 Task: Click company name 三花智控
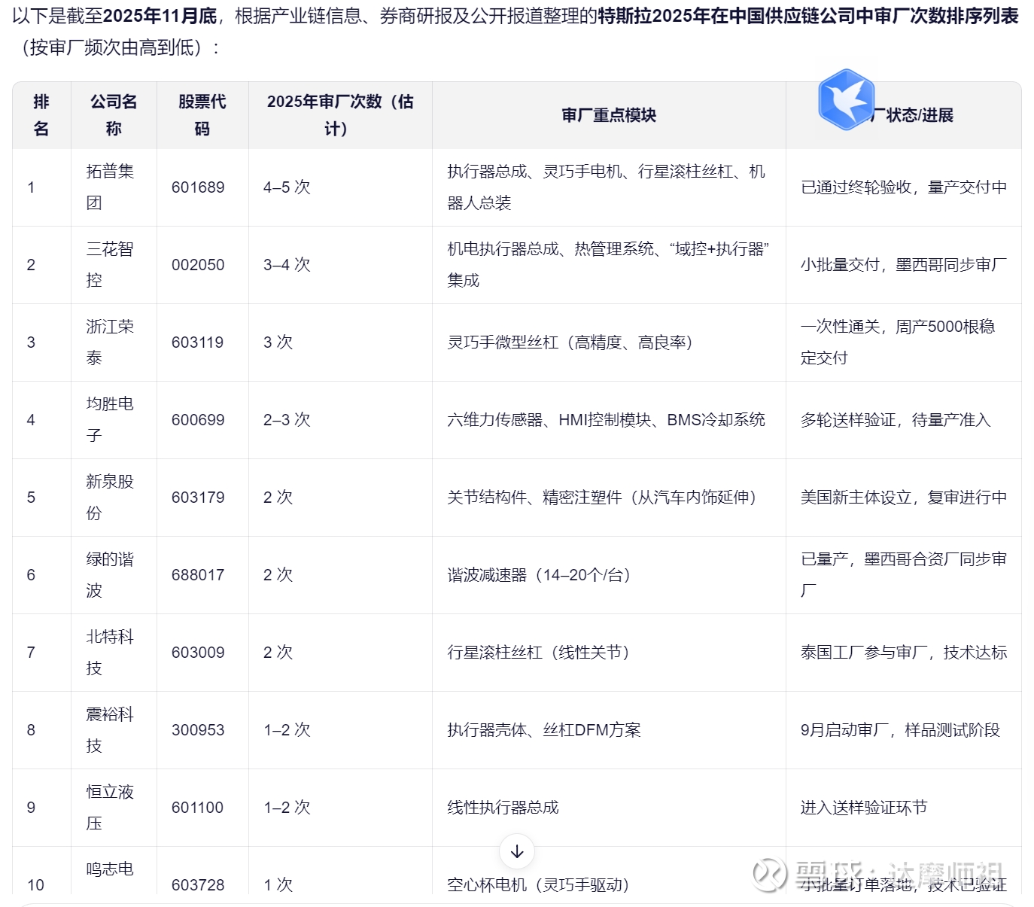click(110, 265)
